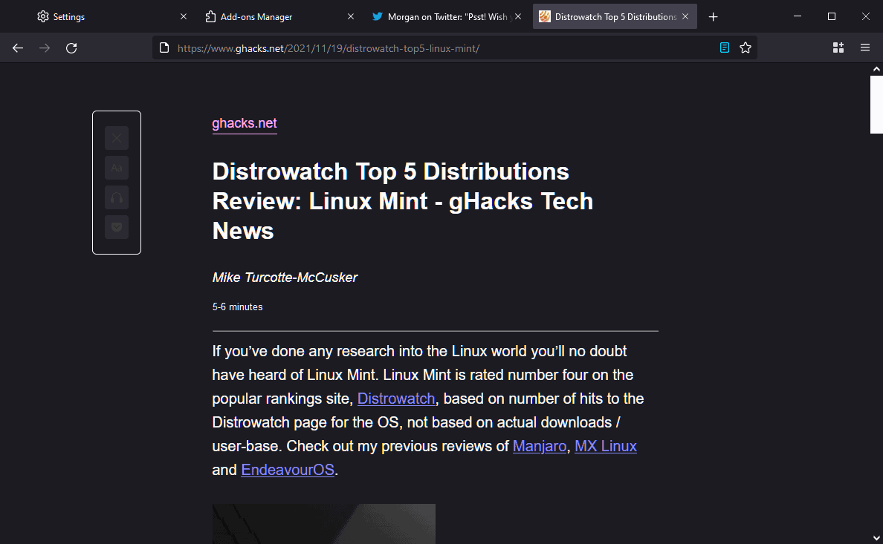The width and height of the screenshot is (883, 544).
Task: Click the ghacks.net URL in address bar
Action: click(x=329, y=48)
